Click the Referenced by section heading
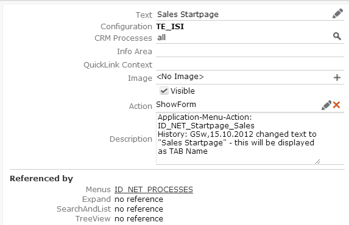349x225 pixels. (x=41, y=179)
